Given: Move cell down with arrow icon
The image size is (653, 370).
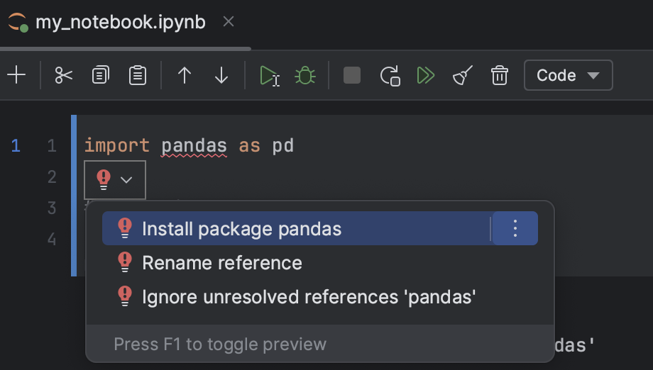Looking at the screenshot, I should 221,75.
